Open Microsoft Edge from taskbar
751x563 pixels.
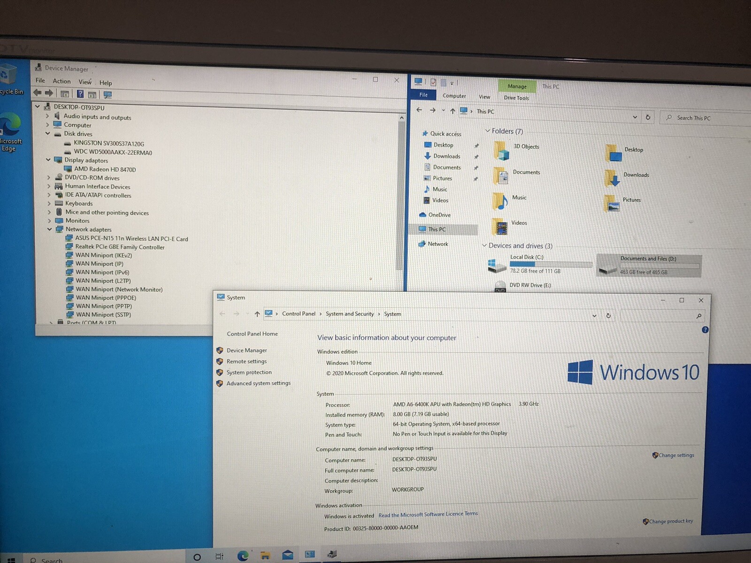243,556
